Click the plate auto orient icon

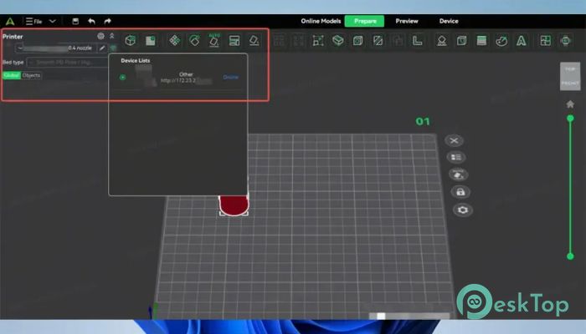(x=458, y=175)
